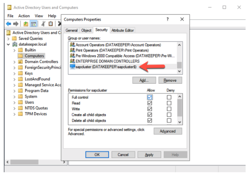Click the up-one-level folder toolbar icon
Viewport: 251px width, 175px height.
26,24
